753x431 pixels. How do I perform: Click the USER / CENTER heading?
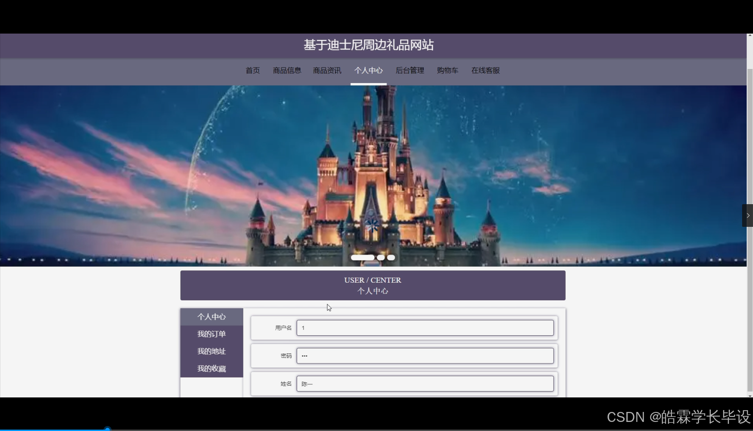(x=372, y=280)
